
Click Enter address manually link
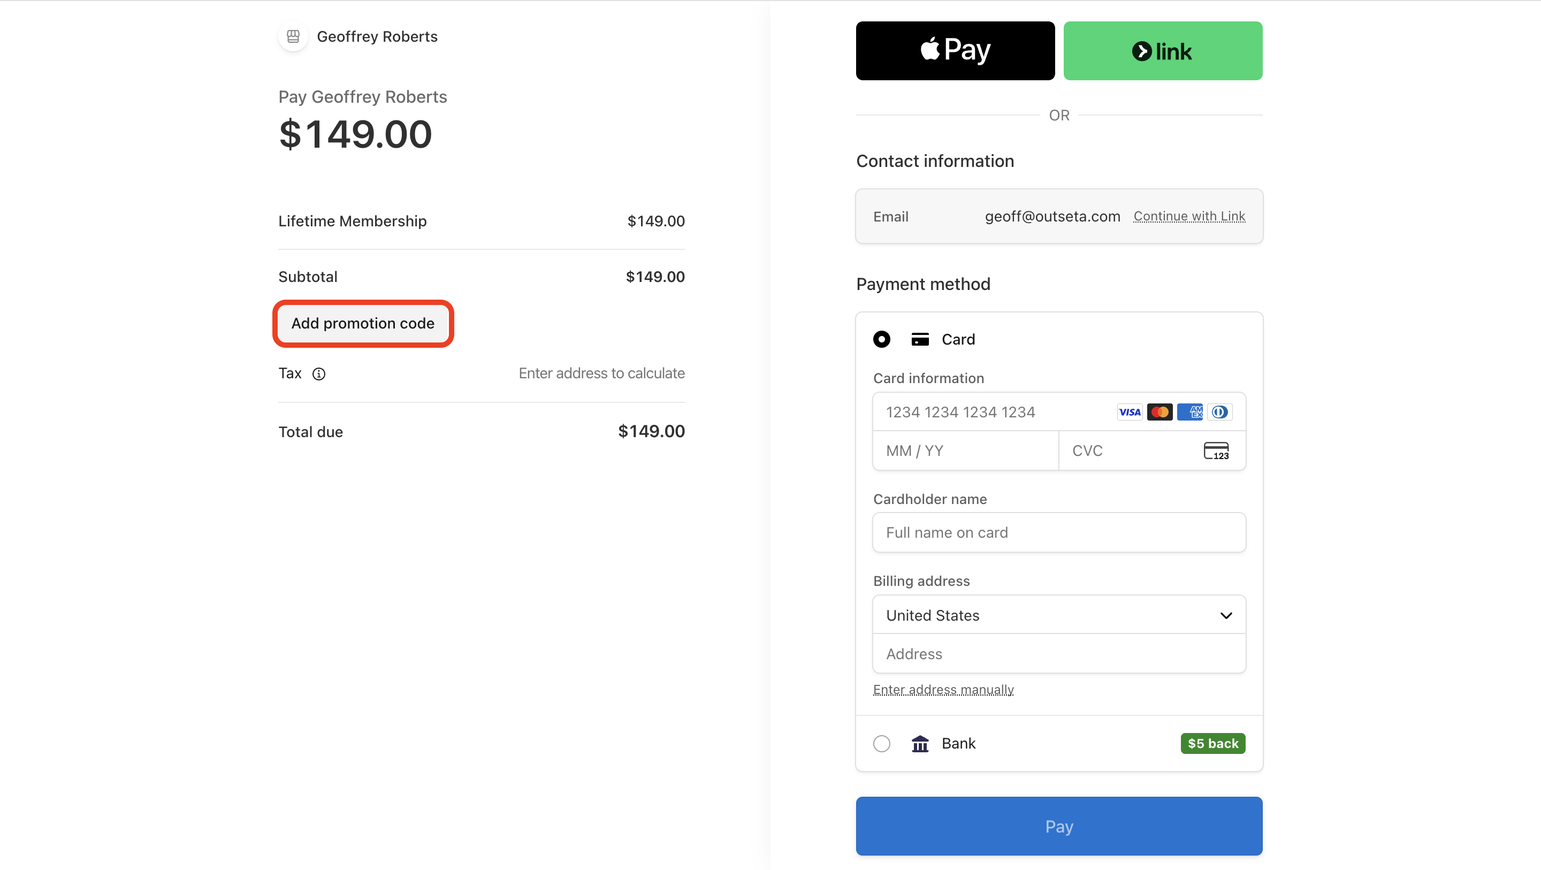[943, 690]
